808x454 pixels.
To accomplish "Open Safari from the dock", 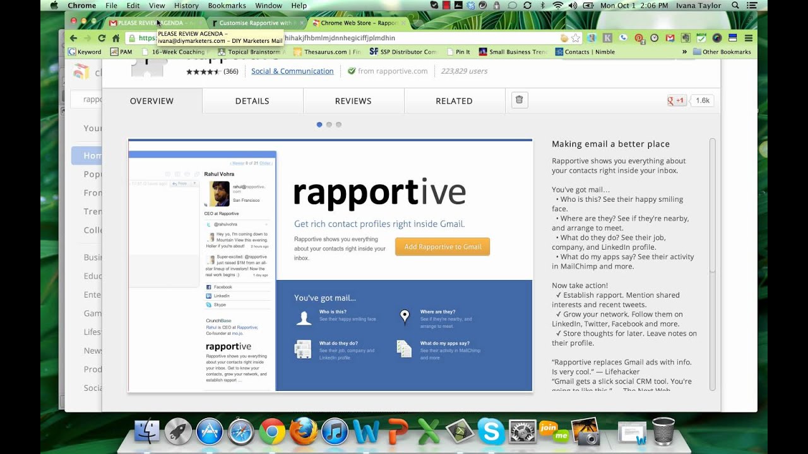I will tap(241, 432).
